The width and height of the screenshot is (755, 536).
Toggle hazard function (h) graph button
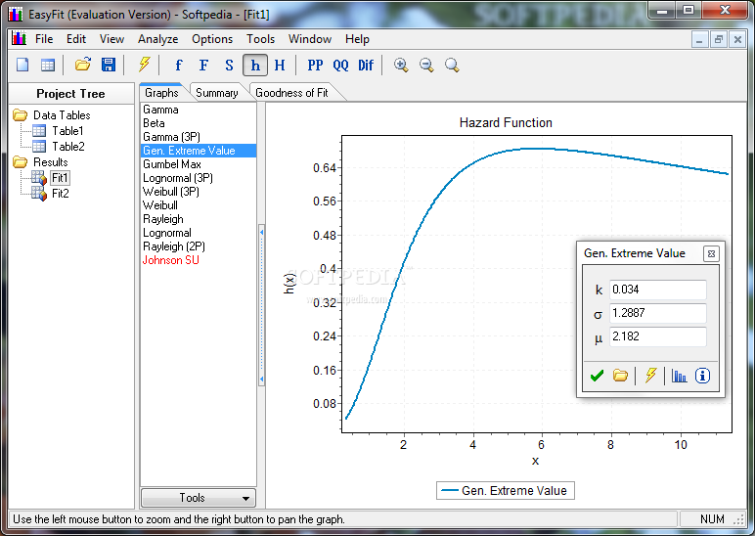tap(255, 65)
